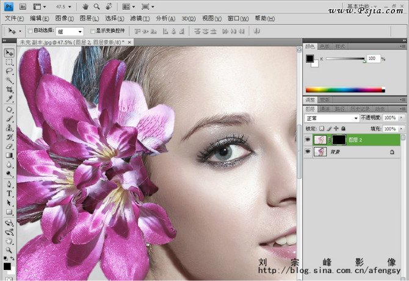The height and width of the screenshot is (281, 409).
Task: Expand the 47.5 zoom level dropdown
Action: click(69, 7)
